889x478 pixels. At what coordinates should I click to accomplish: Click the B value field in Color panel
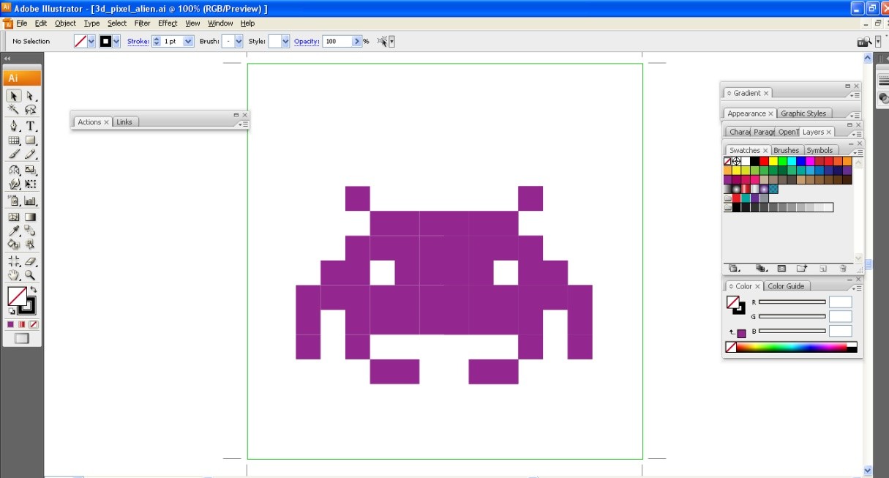coord(841,331)
